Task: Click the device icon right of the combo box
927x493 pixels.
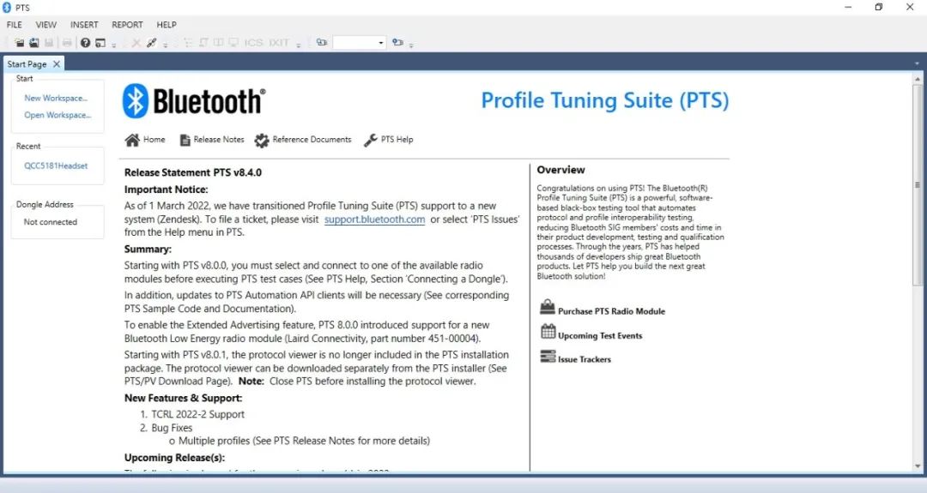Action: point(398,43)
